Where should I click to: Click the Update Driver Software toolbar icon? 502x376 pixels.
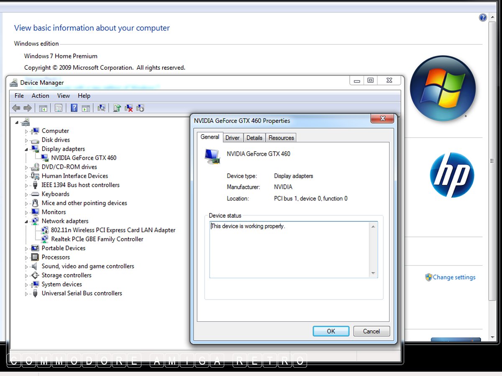click(117, 108)
